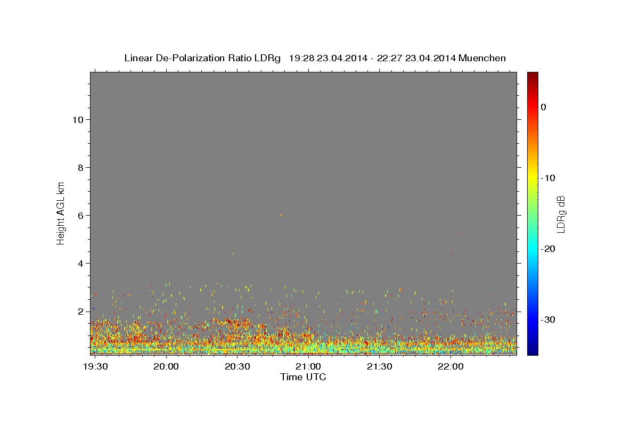The image size is (639, 426).
Task: Click the 20:30 time tick label
Action: click(237, 367)
